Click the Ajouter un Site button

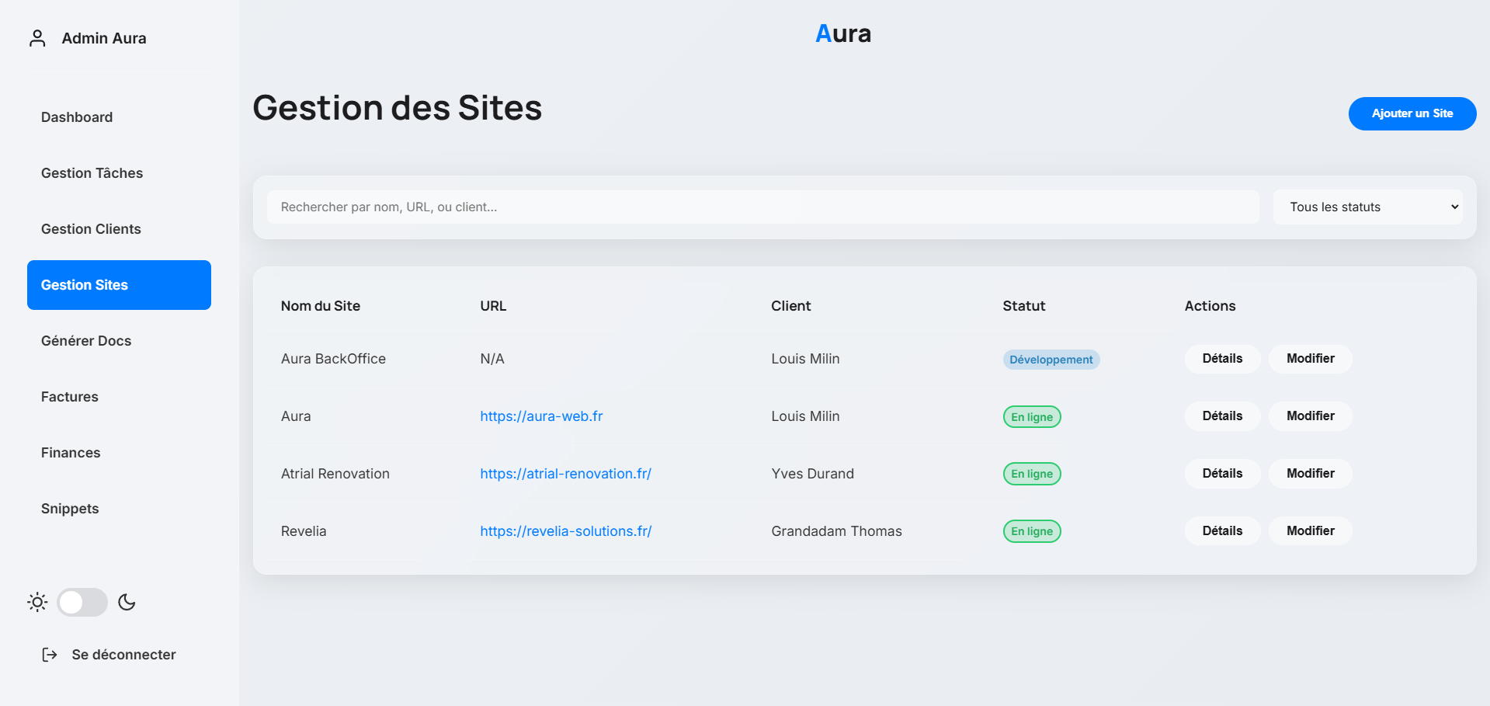pyautogui.click(x=1412, y=113)
